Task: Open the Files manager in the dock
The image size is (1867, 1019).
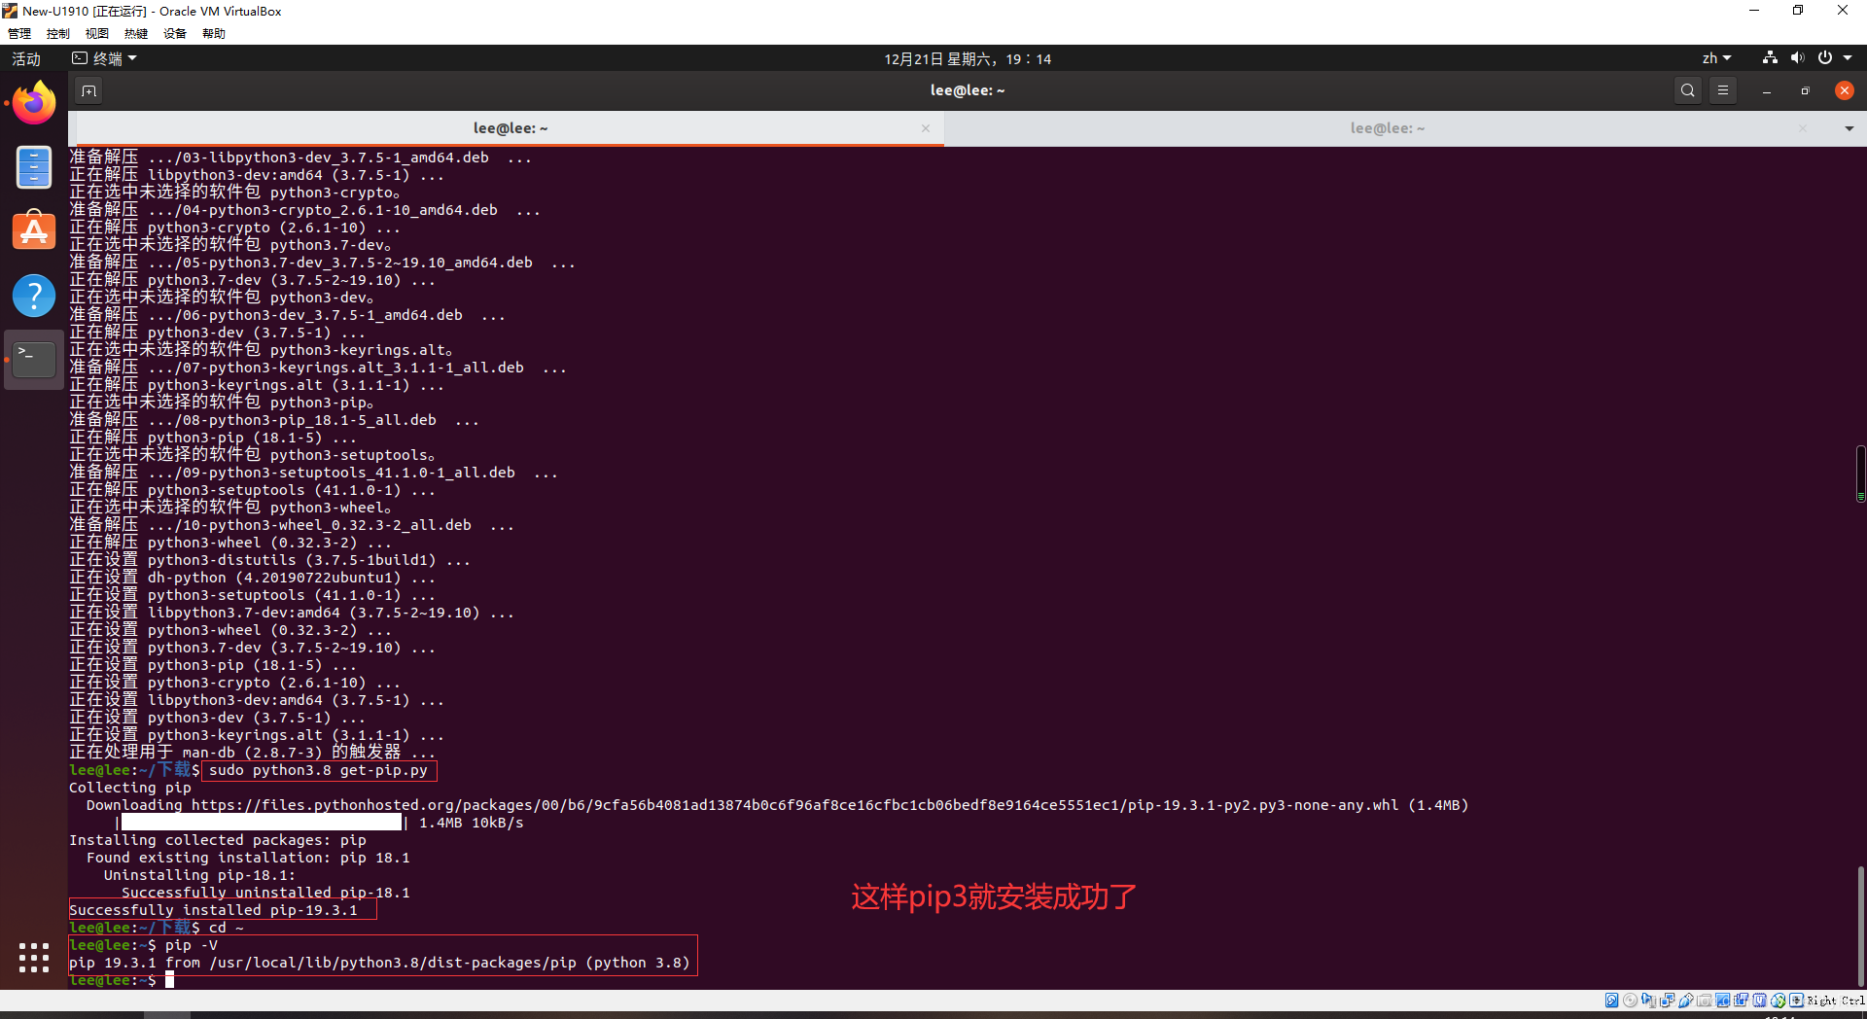Action: 34,167
